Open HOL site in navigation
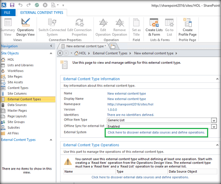Viewport: 221px width, 184px height. pyautogui.click(x=11, y=59)
